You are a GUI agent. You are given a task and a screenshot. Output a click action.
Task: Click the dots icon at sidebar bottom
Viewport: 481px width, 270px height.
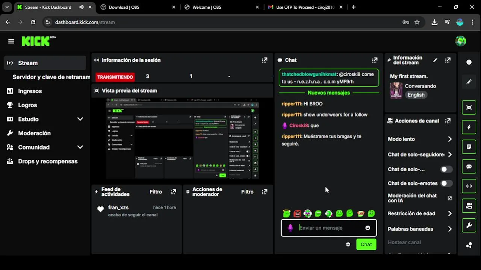pos(469,245)
